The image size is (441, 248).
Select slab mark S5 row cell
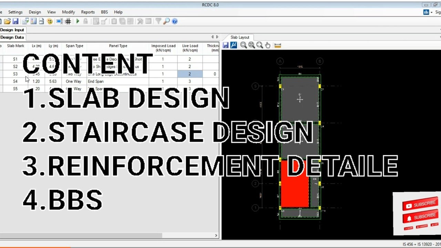click(15, 89)
